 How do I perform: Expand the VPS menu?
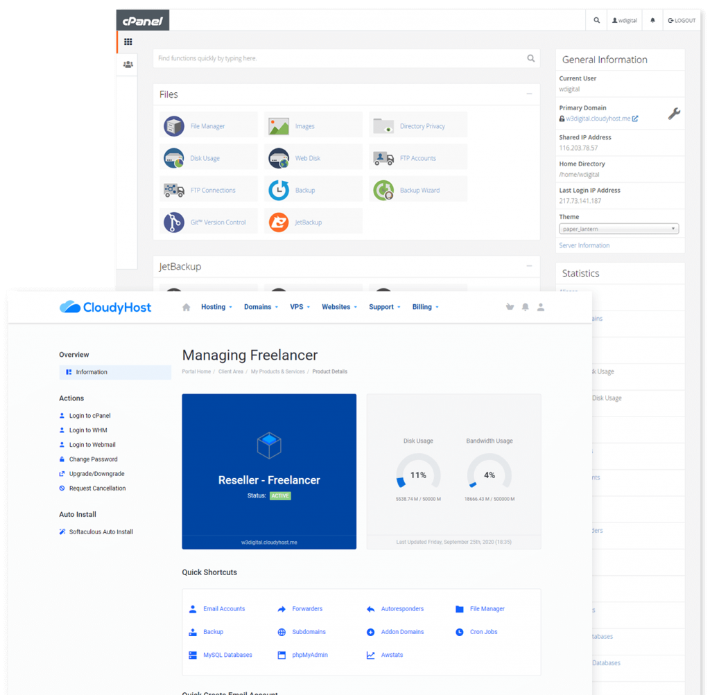pyautogui.click(x=300, y=307)
